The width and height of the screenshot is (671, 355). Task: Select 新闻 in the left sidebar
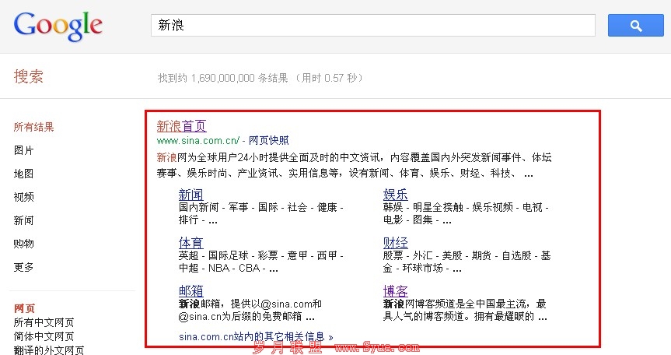point(24,221)
